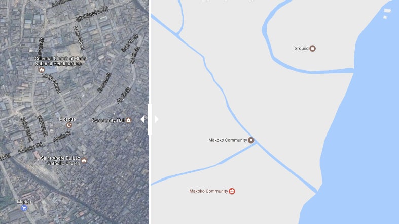Open the Saint Andre Du Lac church icon
The image size is (399, 224).
pos(84,160)
